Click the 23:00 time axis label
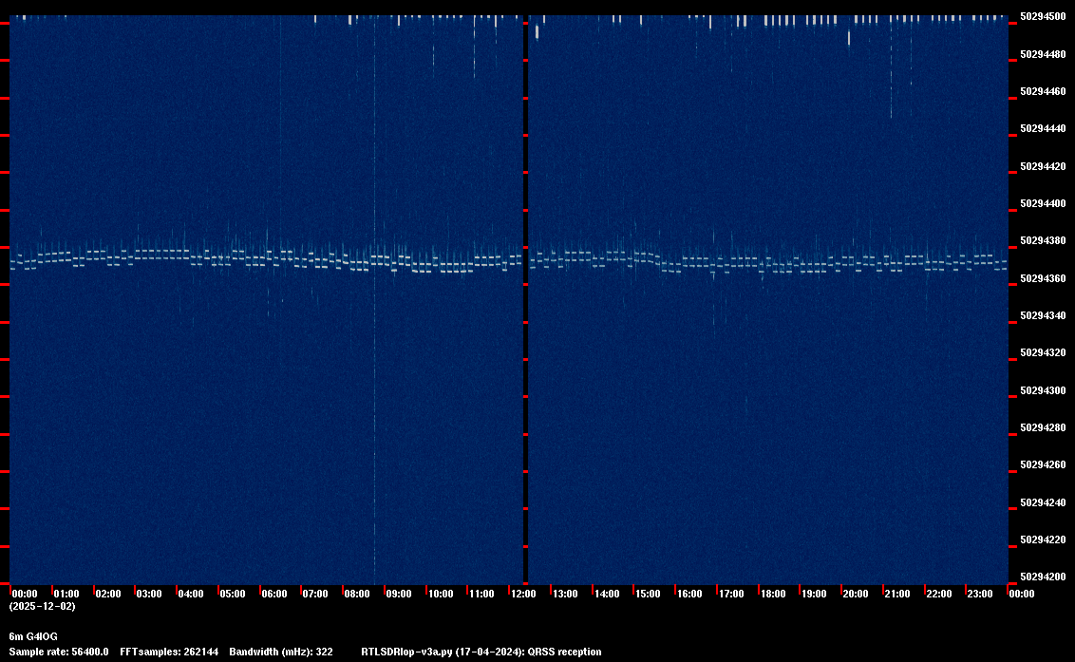The height and width of the screenshot is (662, 1075). coord(980,594)
